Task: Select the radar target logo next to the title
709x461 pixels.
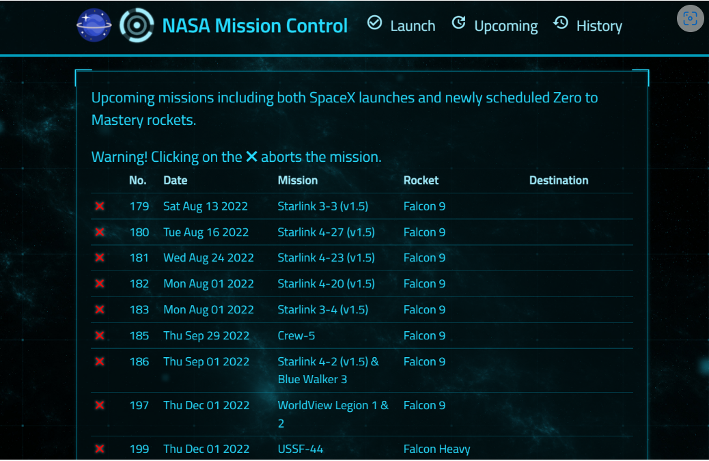Action: [135, 25]
